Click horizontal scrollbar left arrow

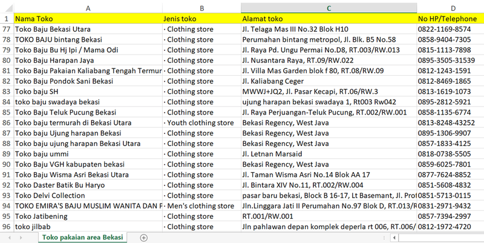[394, 238]
